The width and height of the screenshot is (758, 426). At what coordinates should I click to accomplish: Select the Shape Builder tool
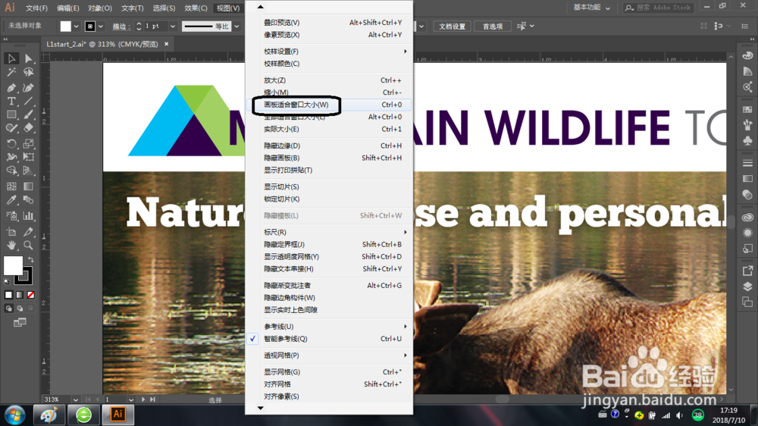[11, 171]
